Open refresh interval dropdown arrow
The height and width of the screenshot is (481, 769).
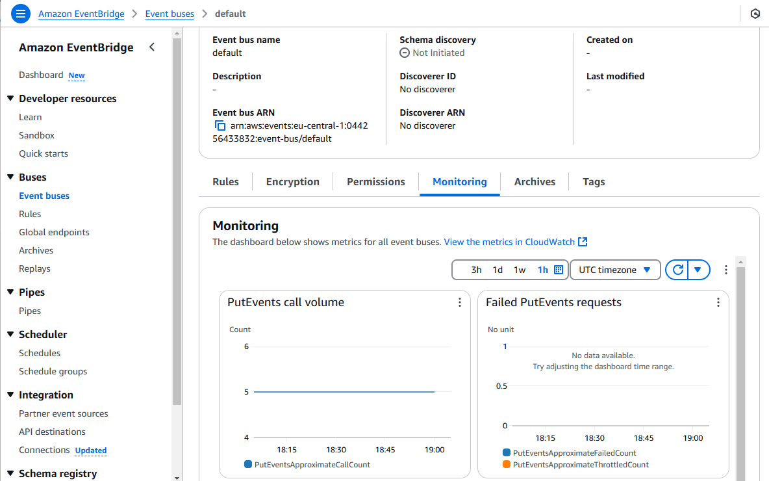click(x=698, y=270)
